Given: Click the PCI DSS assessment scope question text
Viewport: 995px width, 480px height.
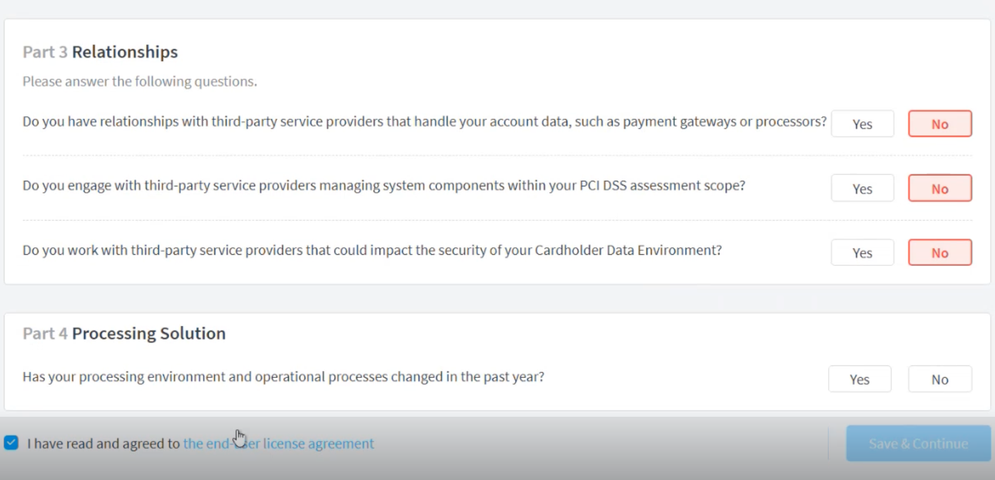Looking at the screenshot, I should (384, 185).
